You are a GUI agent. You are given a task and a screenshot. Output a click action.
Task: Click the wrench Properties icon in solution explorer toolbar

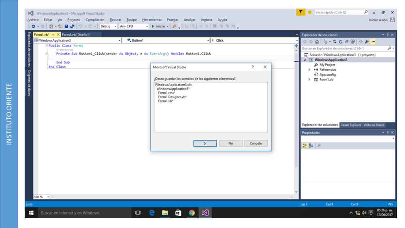click(x=367, y=42)
